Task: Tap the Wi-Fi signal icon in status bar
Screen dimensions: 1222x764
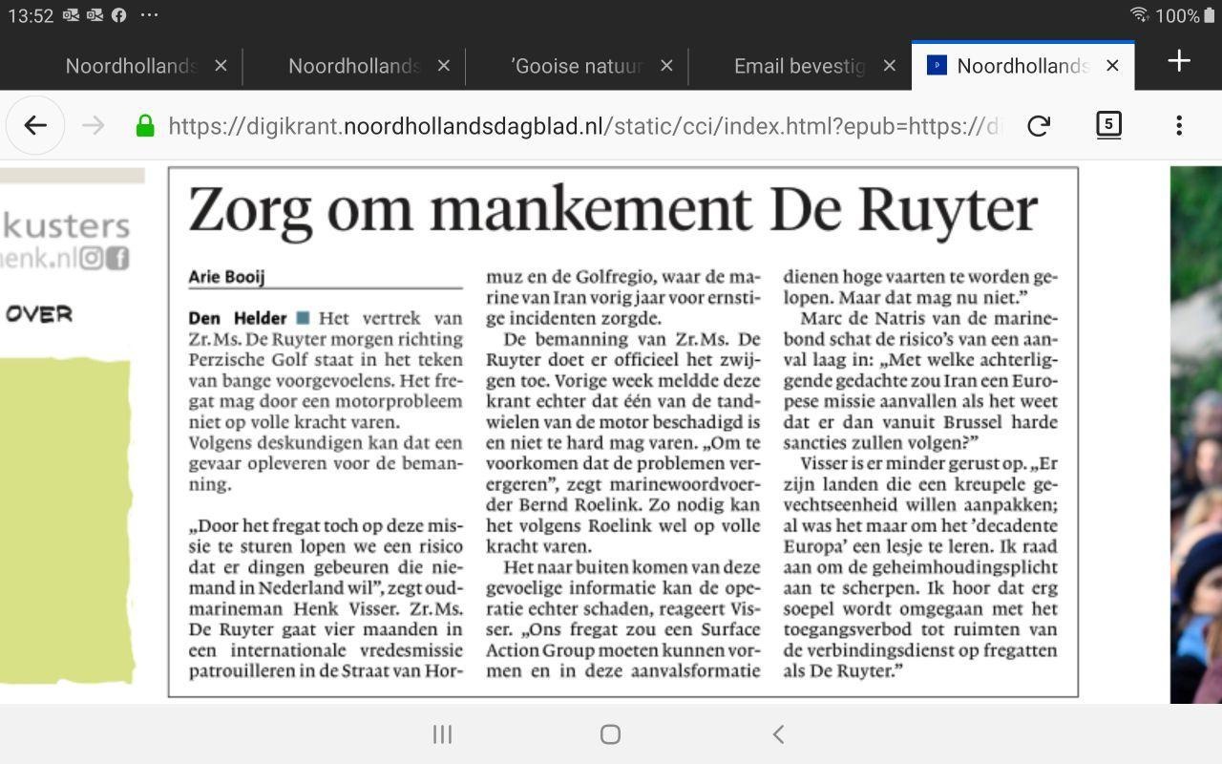Action: (1139, 15)
